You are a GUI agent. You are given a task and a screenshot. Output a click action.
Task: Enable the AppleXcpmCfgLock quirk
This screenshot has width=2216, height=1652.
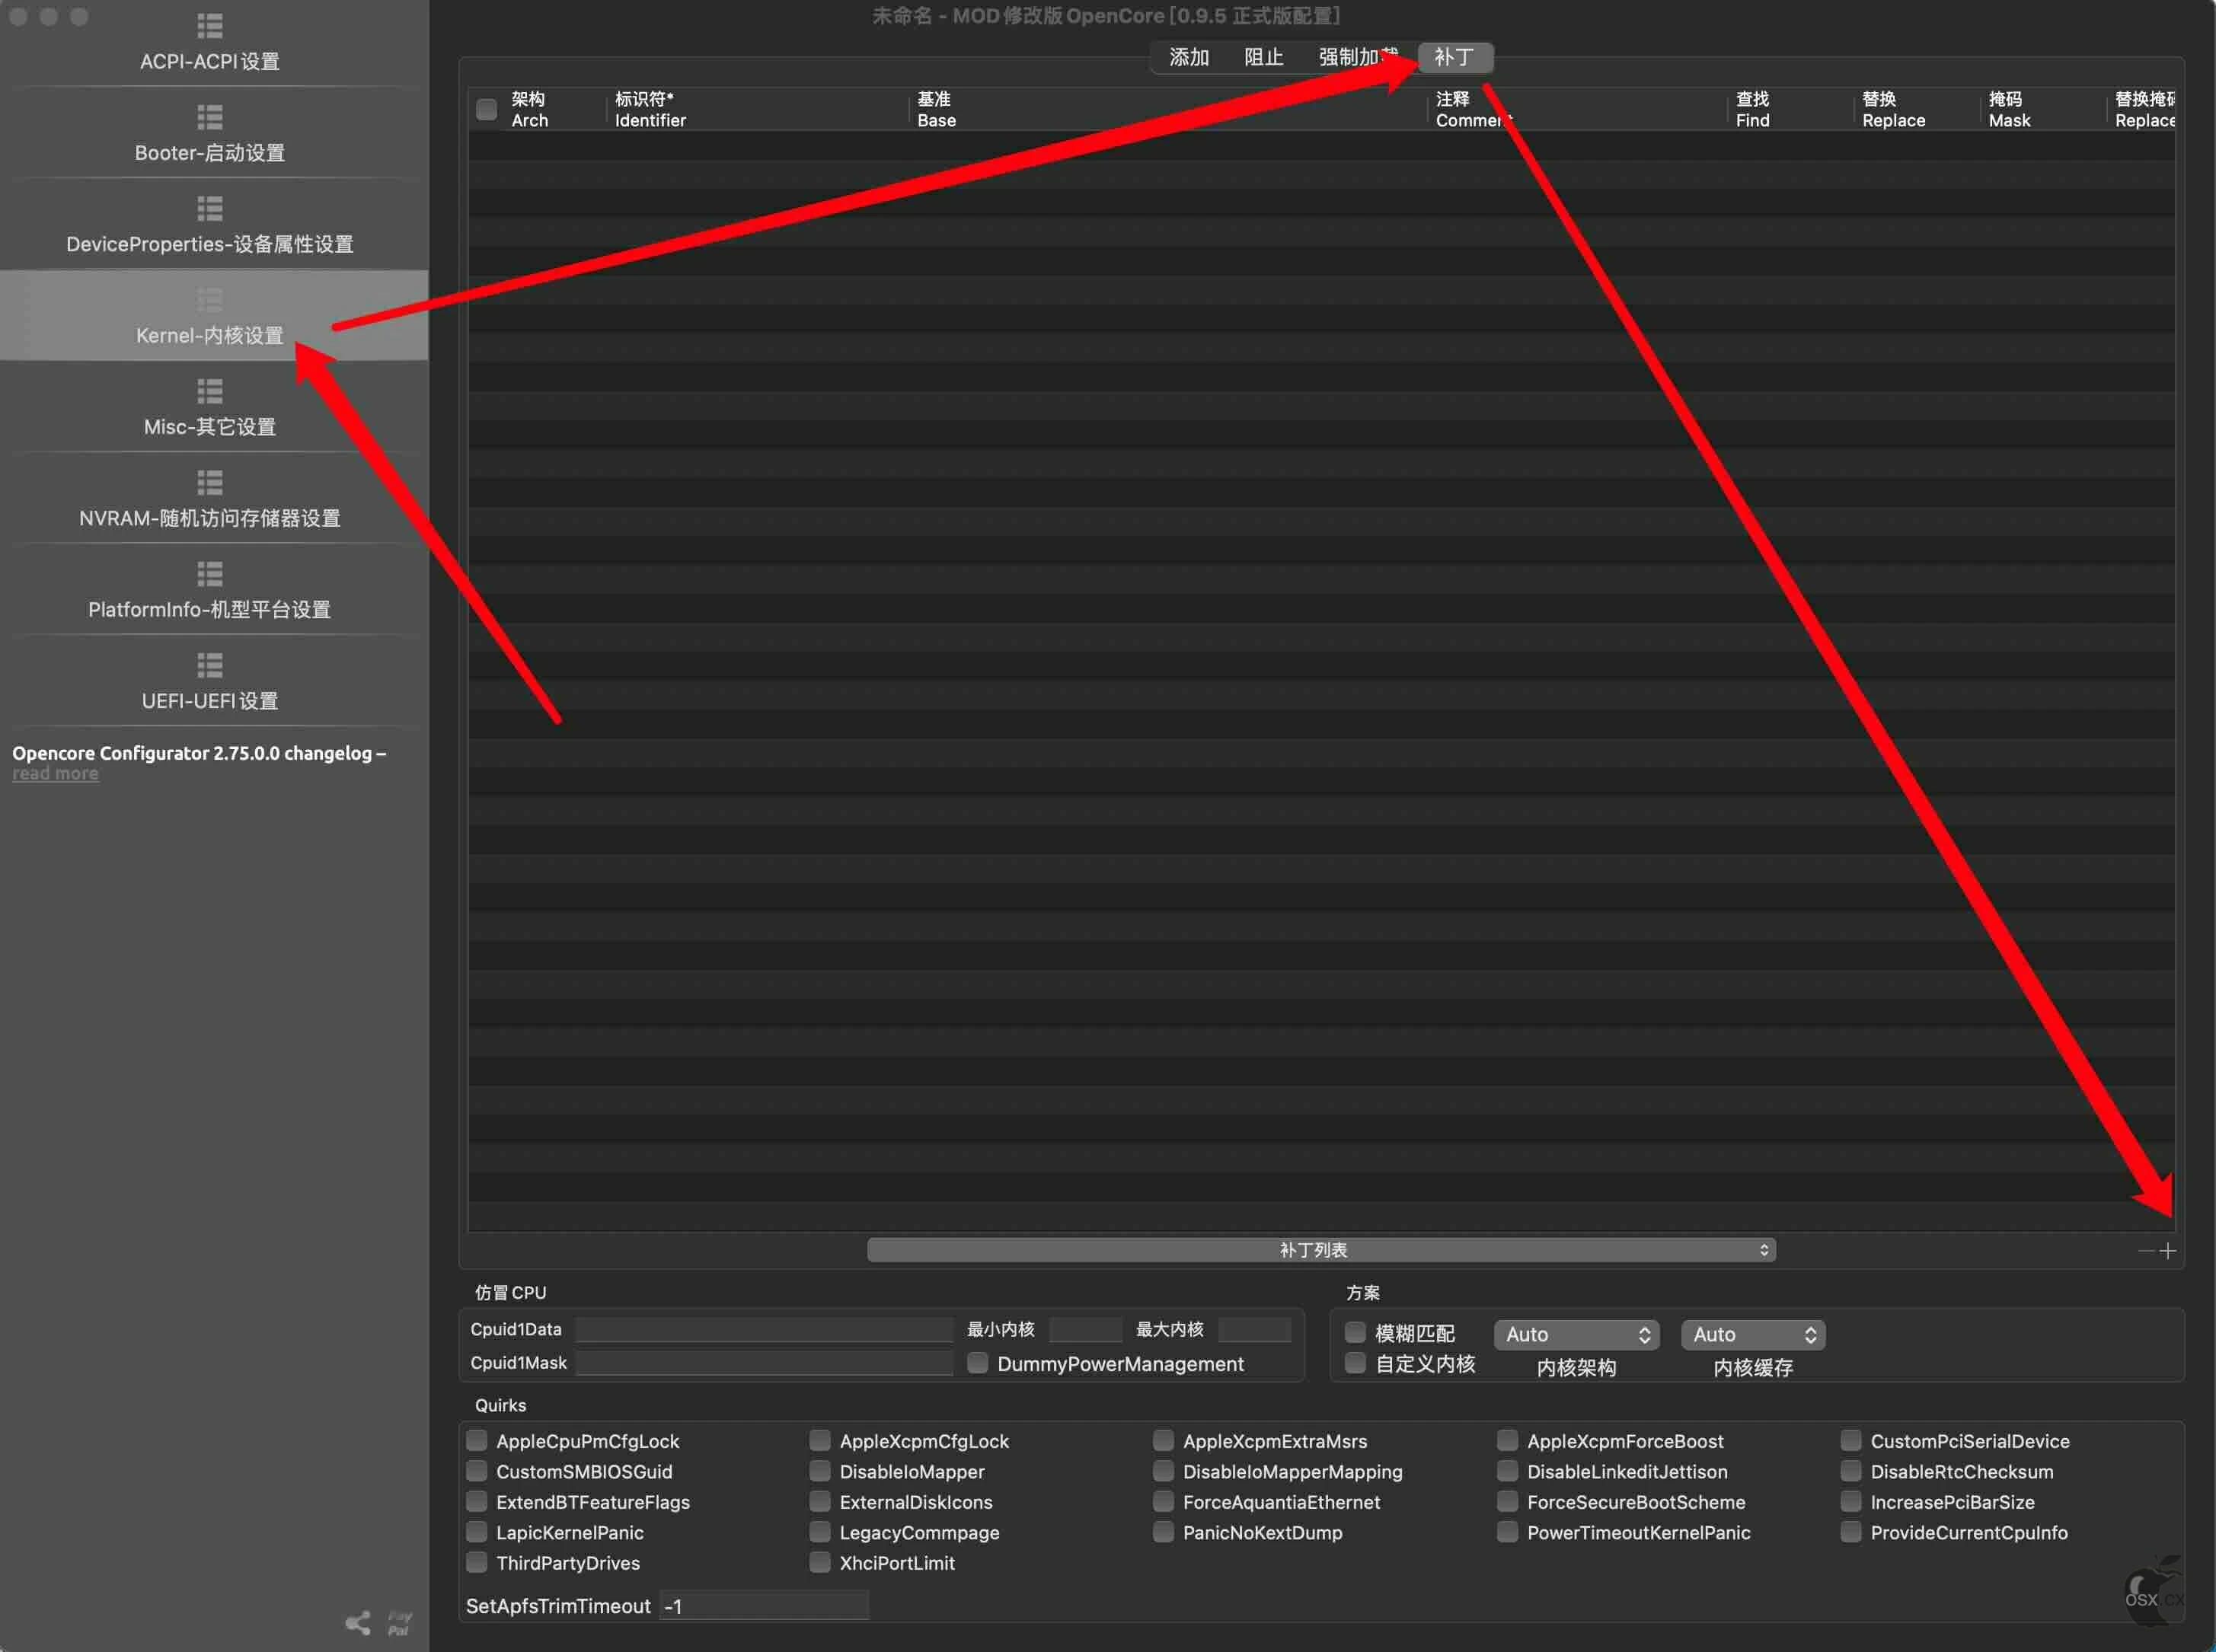[x=820, y=1440]
